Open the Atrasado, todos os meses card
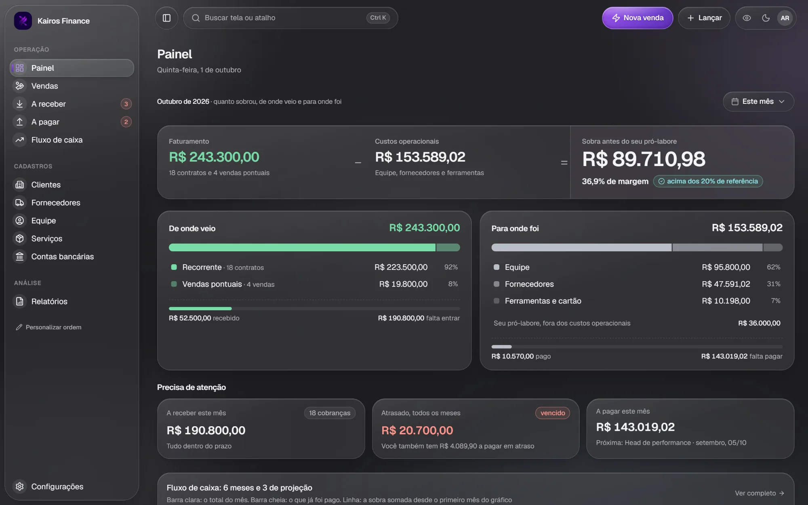 click(x=476, y=429)
